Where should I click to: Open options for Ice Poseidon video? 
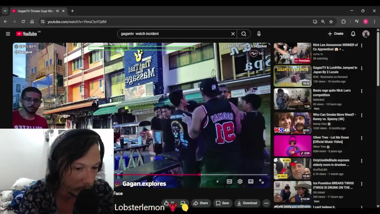pyautogui.click(x=362, y=183)
